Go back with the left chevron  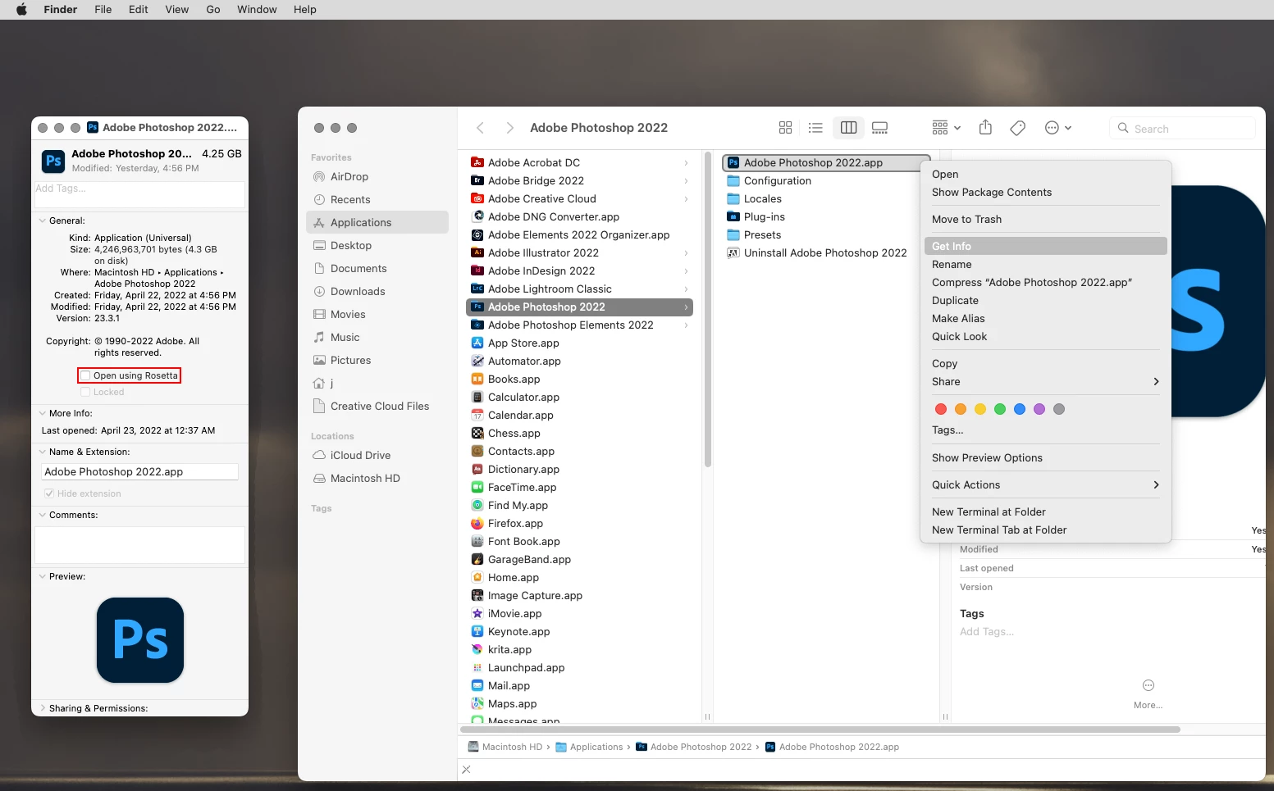[x=481, y=128]
